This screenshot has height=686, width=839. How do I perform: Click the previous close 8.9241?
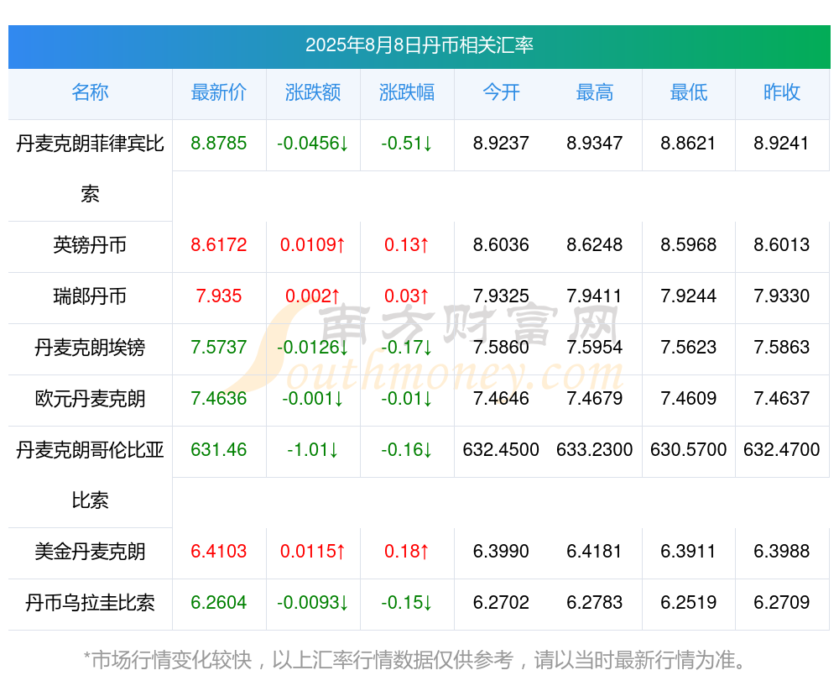[x=782, y=144]
